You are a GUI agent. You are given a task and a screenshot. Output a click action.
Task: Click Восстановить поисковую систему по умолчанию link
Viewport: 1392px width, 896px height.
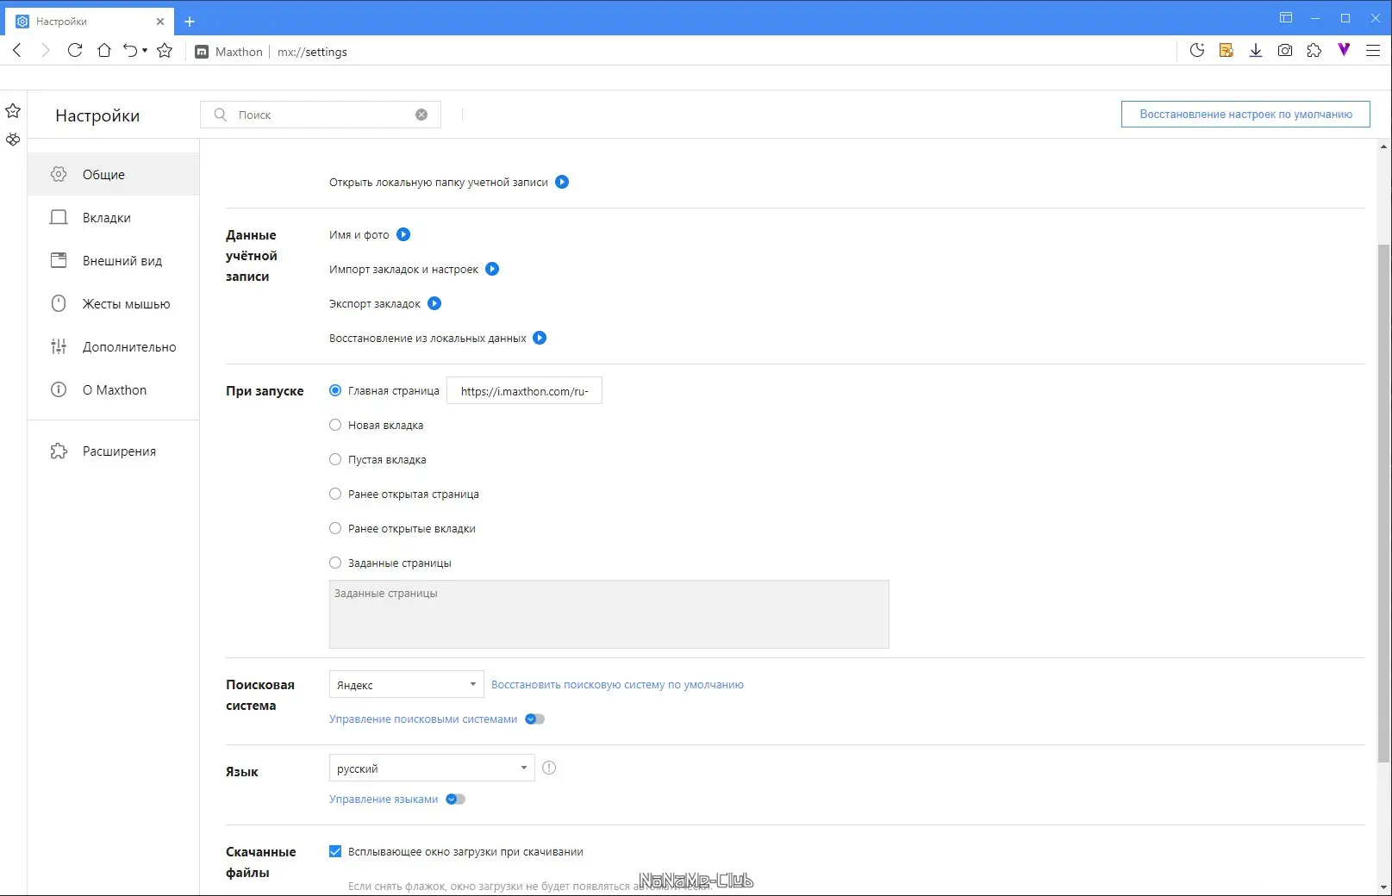[617, 685]
